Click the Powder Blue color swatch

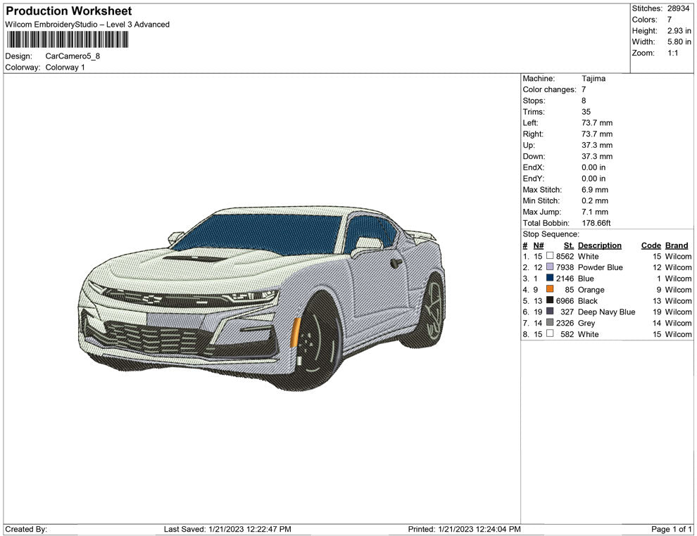pos(550,267)
